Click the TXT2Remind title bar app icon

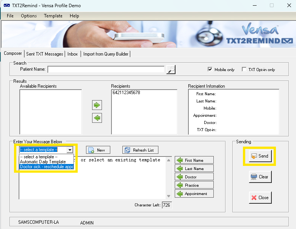tap(7, 5)
